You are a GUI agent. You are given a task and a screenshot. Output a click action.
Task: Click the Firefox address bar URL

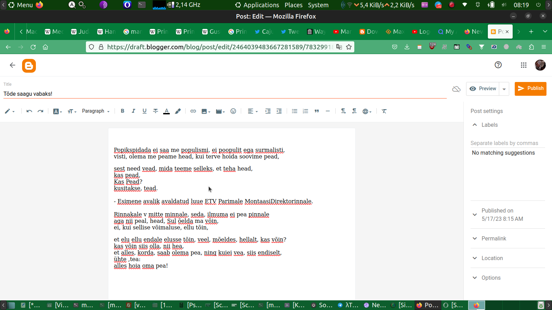(220, 47)
